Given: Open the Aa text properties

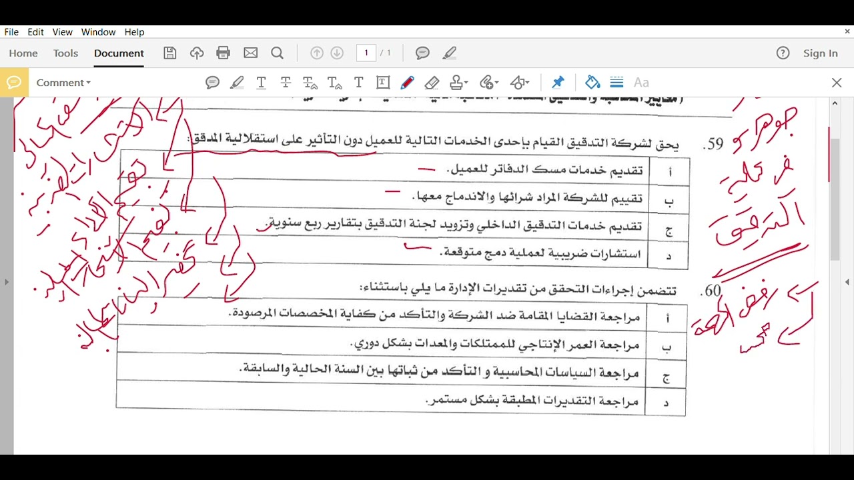Looking at the screenshot, I should (x=641, y=83).
